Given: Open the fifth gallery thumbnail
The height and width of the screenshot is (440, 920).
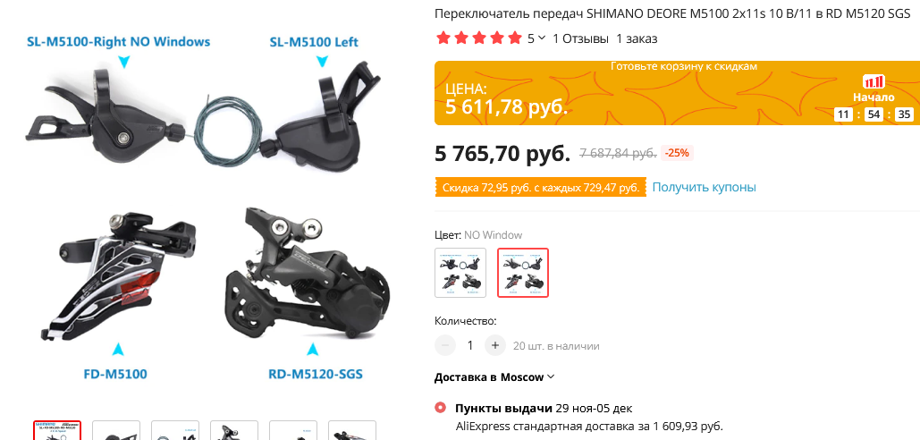Looking at the screenshot, I should pyautogui.click(x=292, y=430).
